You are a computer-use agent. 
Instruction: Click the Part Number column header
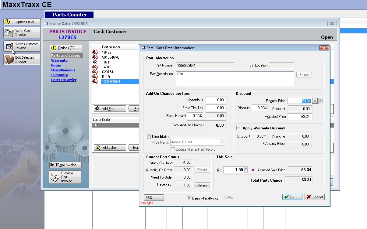click(116, 47)
